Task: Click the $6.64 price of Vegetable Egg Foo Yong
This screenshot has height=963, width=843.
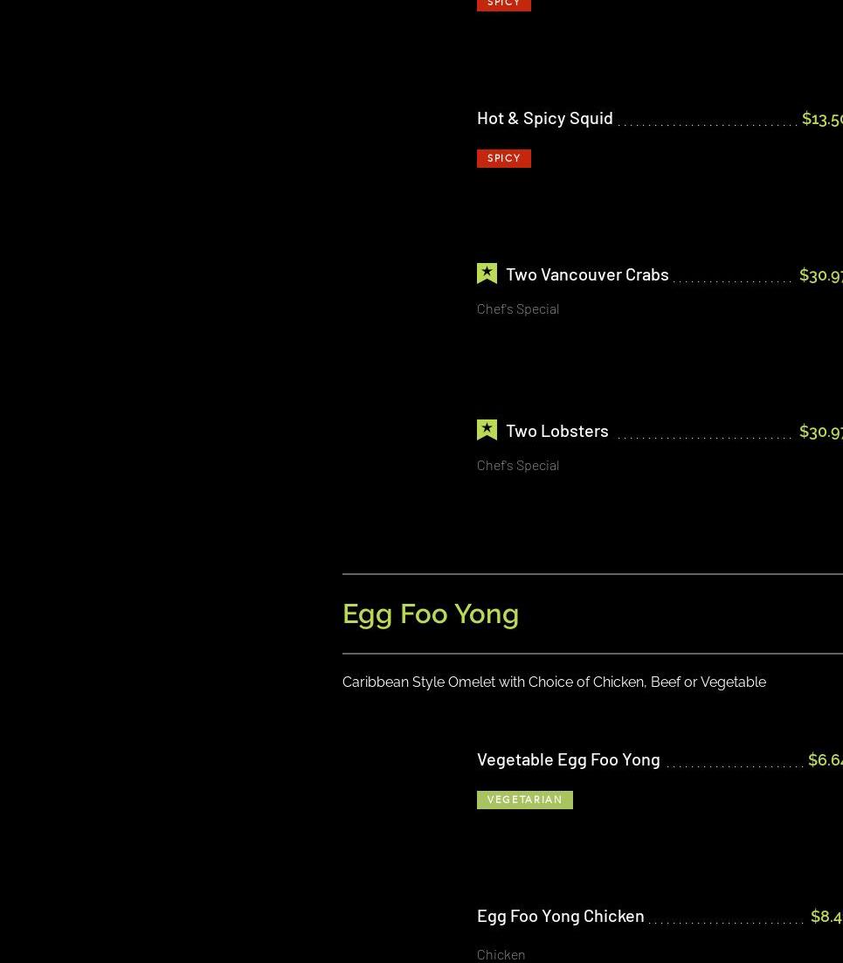Action: (825, 759)
